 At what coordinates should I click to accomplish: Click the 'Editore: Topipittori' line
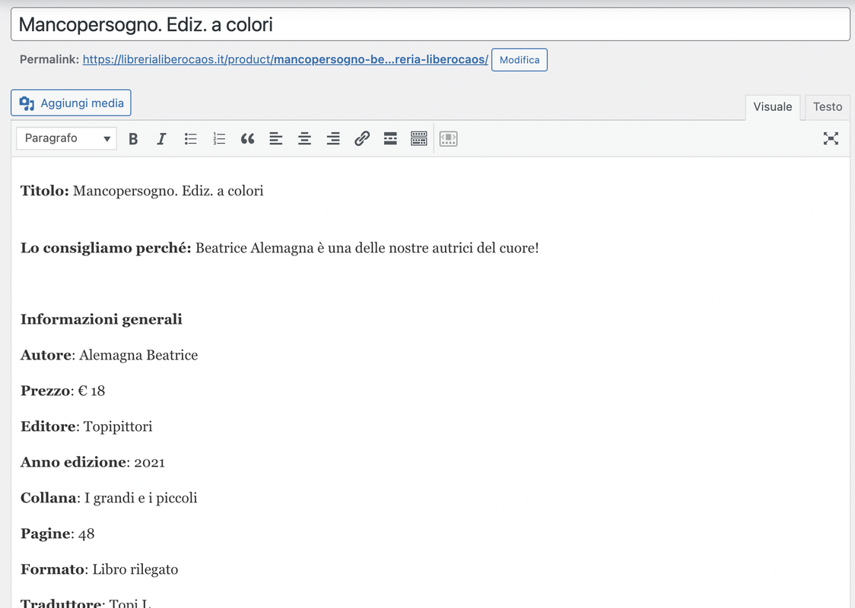(x=87, y=426)
